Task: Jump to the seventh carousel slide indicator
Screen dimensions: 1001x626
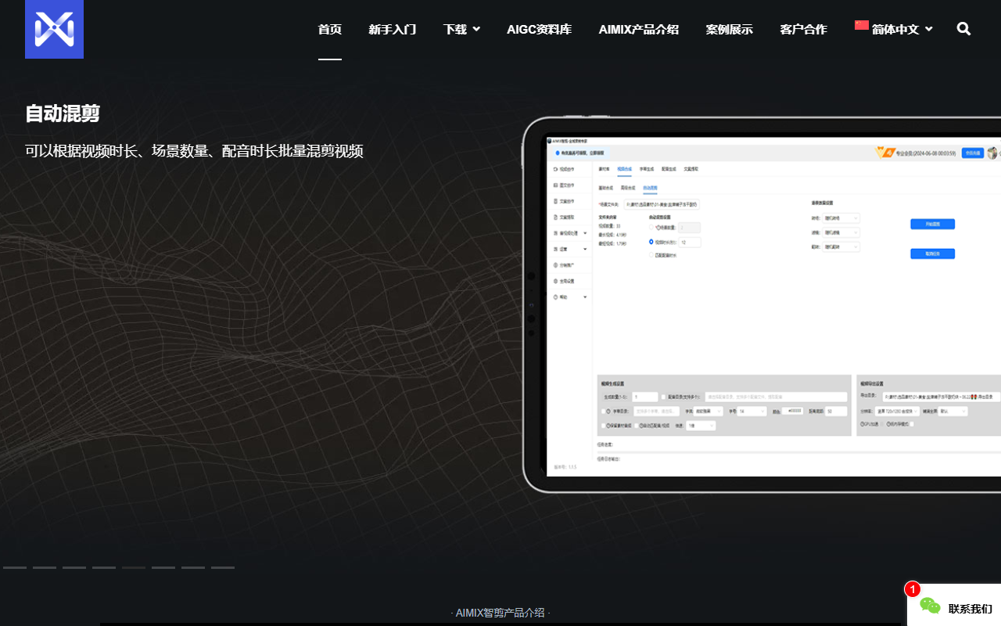Action: pyautogui.click(x=193, y=567)
